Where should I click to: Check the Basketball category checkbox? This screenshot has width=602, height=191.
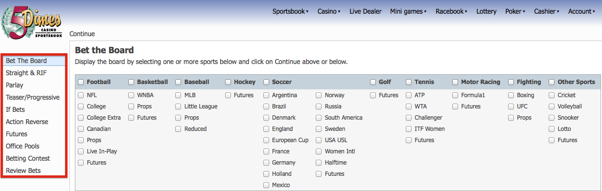click(131, 82)
